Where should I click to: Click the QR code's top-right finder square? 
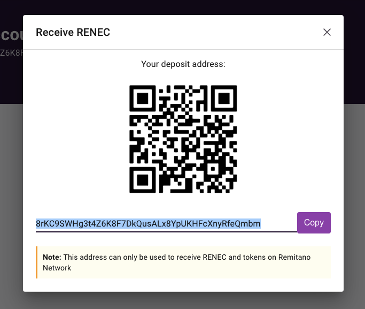pyautogui.click(x=224, y=99)
